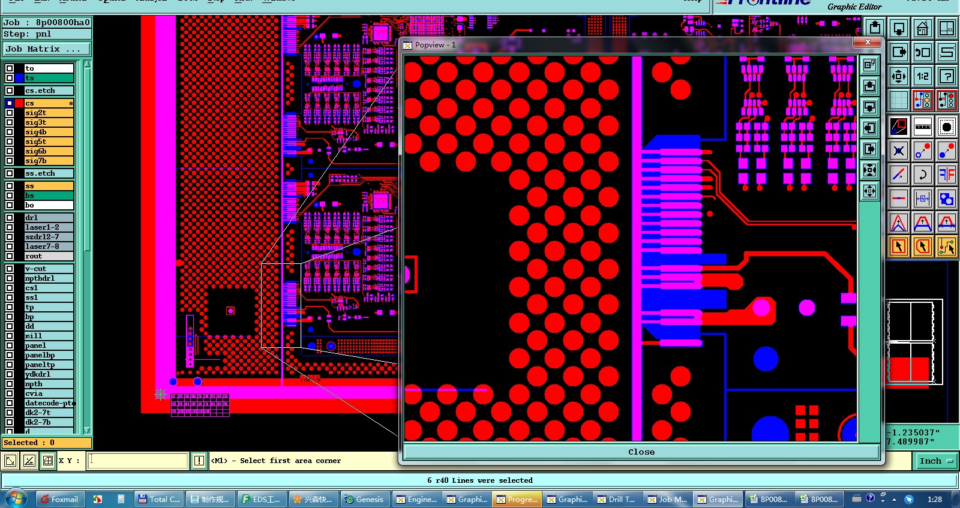The image size is (960, 508).
Task: Click the Home view icon
Action: click(923, 28)
